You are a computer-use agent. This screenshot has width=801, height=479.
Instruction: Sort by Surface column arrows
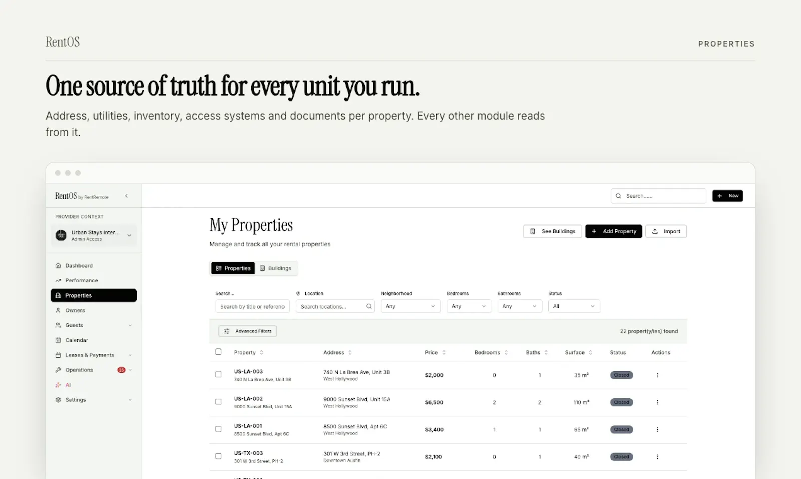click(x=591, y=353)
